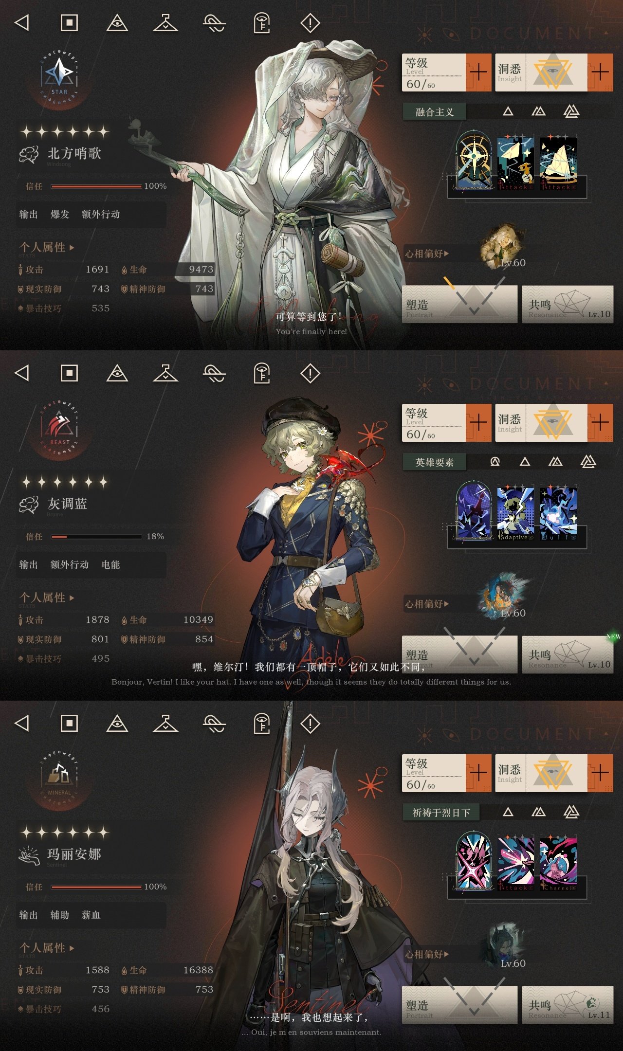This screenshot has width=623, height=1051.
Task: Click 灰调蓝's 18% trust bar
Action: point(96,537)
